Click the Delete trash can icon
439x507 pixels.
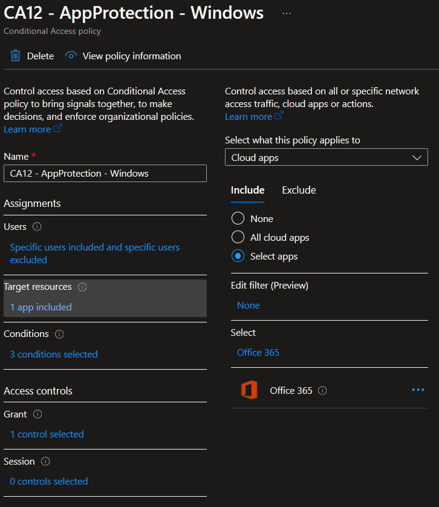[x=15, y=56]
